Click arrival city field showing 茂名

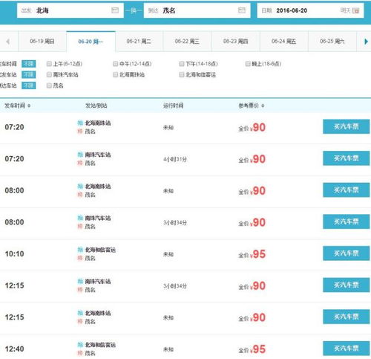[x=197, y=10]
